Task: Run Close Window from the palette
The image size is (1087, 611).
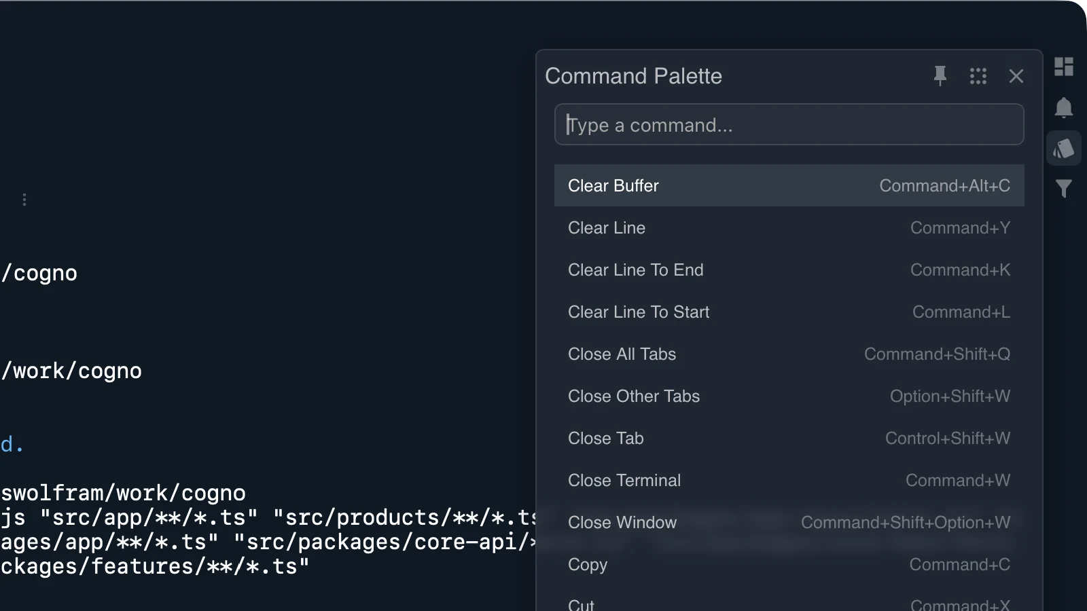Action: [x=788, y=522]
